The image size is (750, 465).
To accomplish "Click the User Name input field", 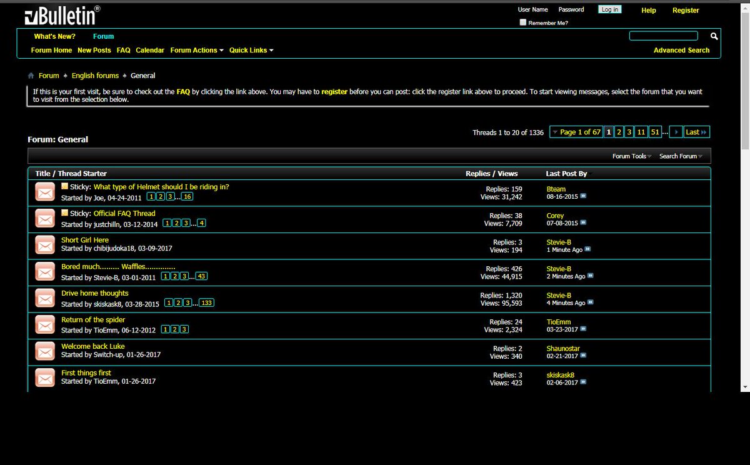I will click(532, 9).
